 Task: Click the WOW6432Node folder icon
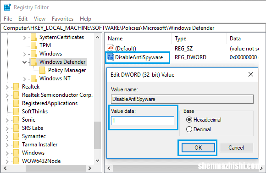pos(17,161)
